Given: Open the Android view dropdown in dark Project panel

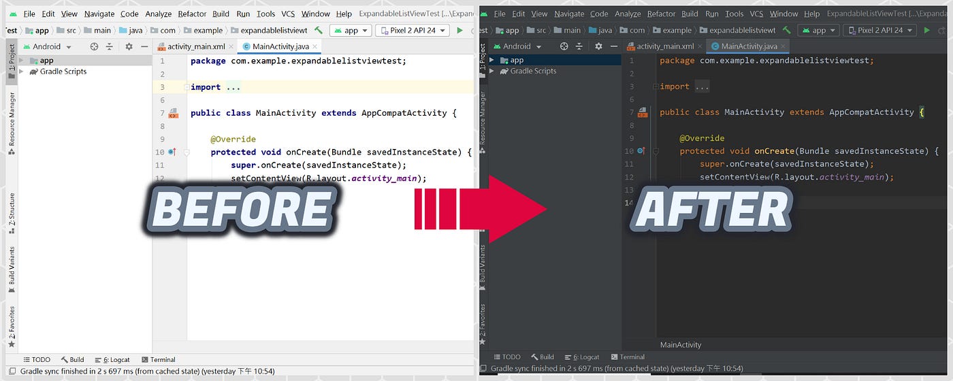Looking at the screenshot, I should pyautogui.click(x=517, y=46).
